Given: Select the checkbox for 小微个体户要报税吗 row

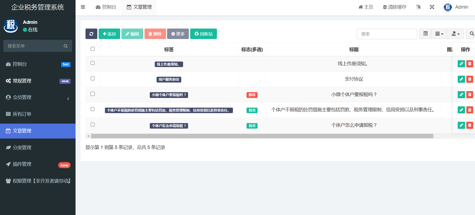Looking at the screenshot, I should click(93, 94).
